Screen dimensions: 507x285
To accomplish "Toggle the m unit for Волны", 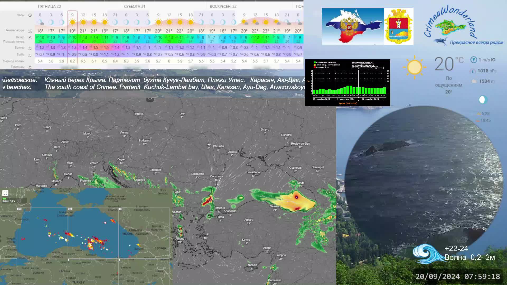I will pos(30,48).
